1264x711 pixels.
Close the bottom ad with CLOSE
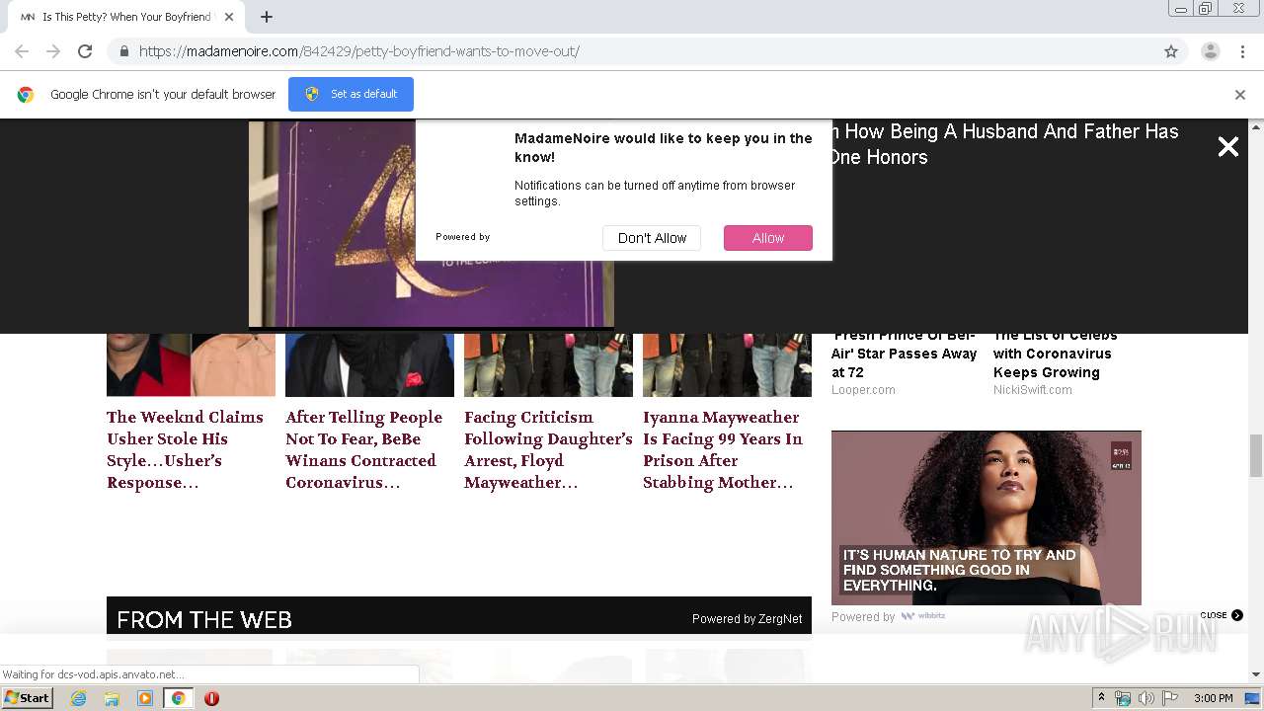(x=1221, y=615)
